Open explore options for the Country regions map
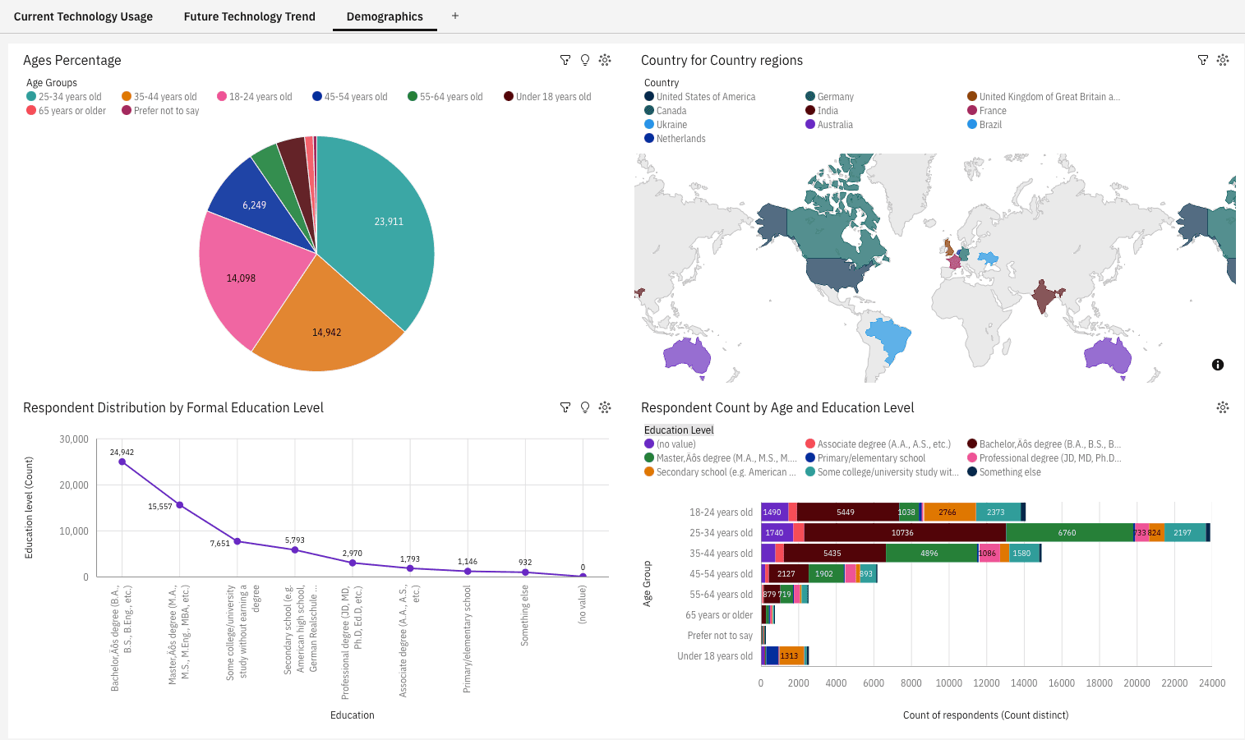1245x740 pixels. 1223,60
